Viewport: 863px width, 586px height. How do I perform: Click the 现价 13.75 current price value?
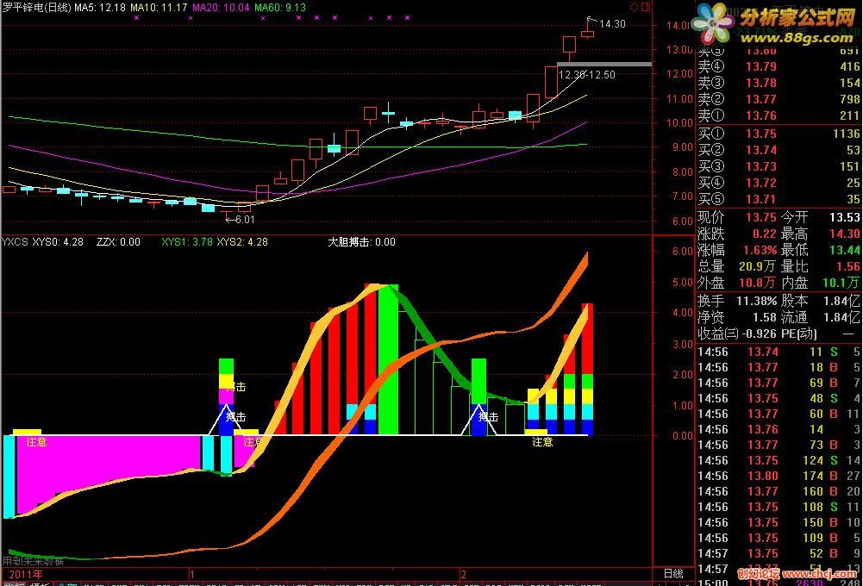(x=761, y=217)
